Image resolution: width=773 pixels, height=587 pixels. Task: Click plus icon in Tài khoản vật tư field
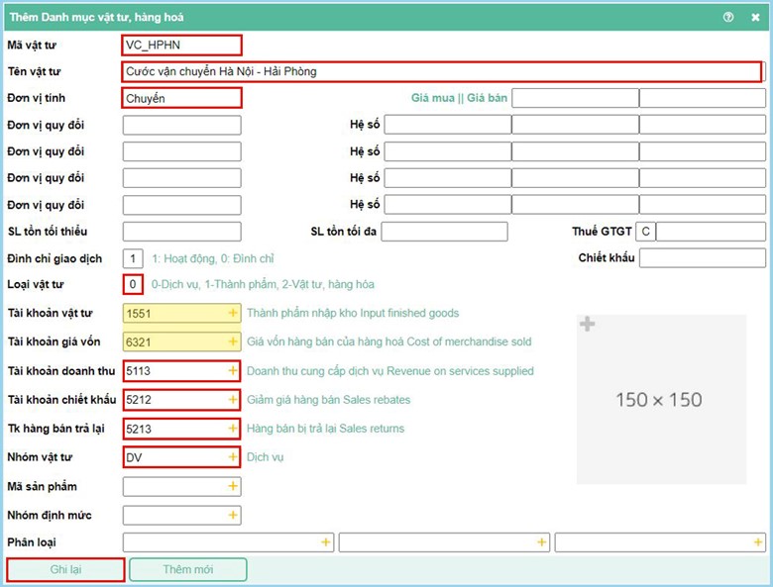pos(234,313)
